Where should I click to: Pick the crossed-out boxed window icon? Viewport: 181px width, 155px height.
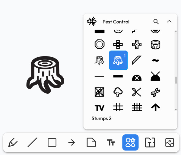click(x=99, y=92)
